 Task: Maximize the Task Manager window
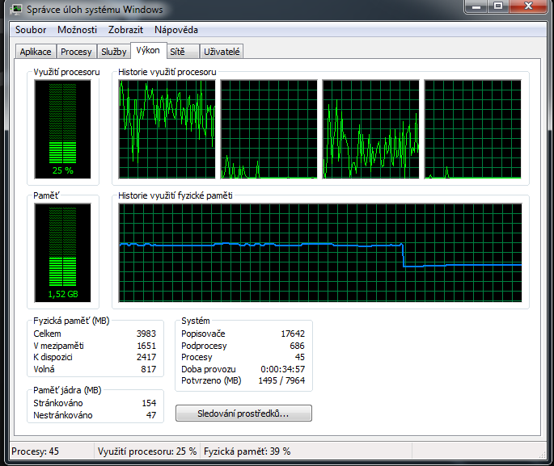click(498, 6)
